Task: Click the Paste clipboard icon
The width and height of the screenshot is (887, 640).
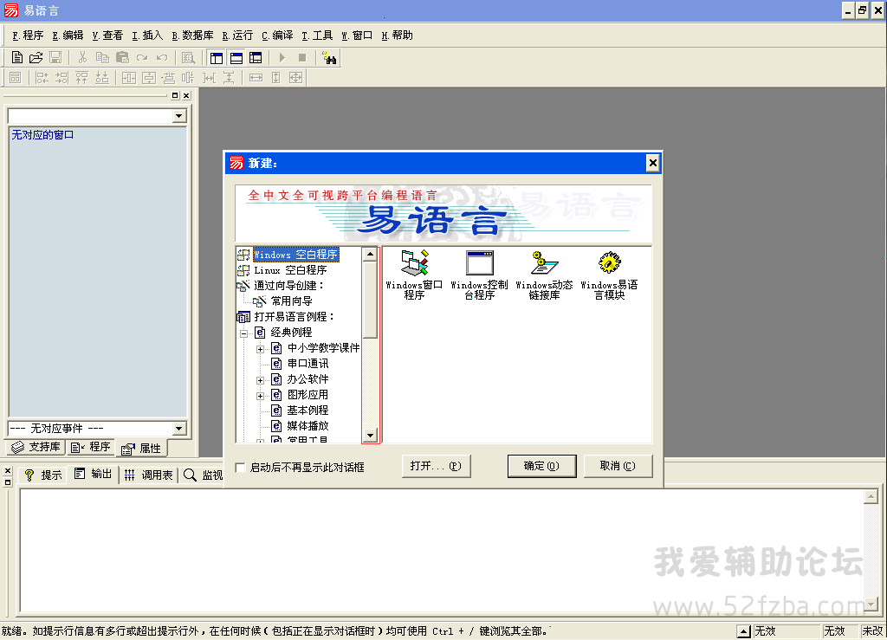Action: (122, 58)
